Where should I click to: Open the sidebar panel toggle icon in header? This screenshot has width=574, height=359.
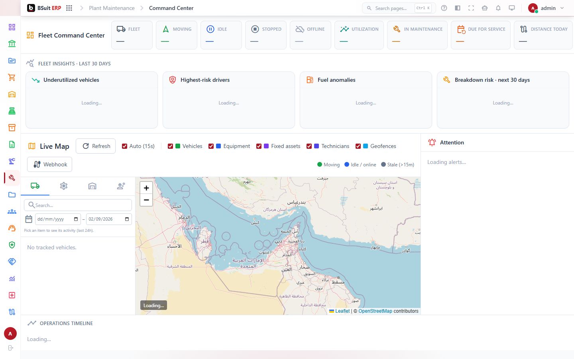(458, 8)
